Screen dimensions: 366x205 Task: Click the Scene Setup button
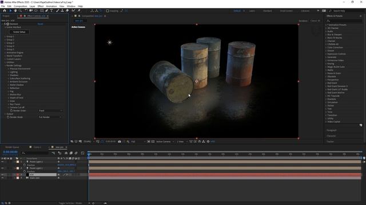click(x=19, y=32)
